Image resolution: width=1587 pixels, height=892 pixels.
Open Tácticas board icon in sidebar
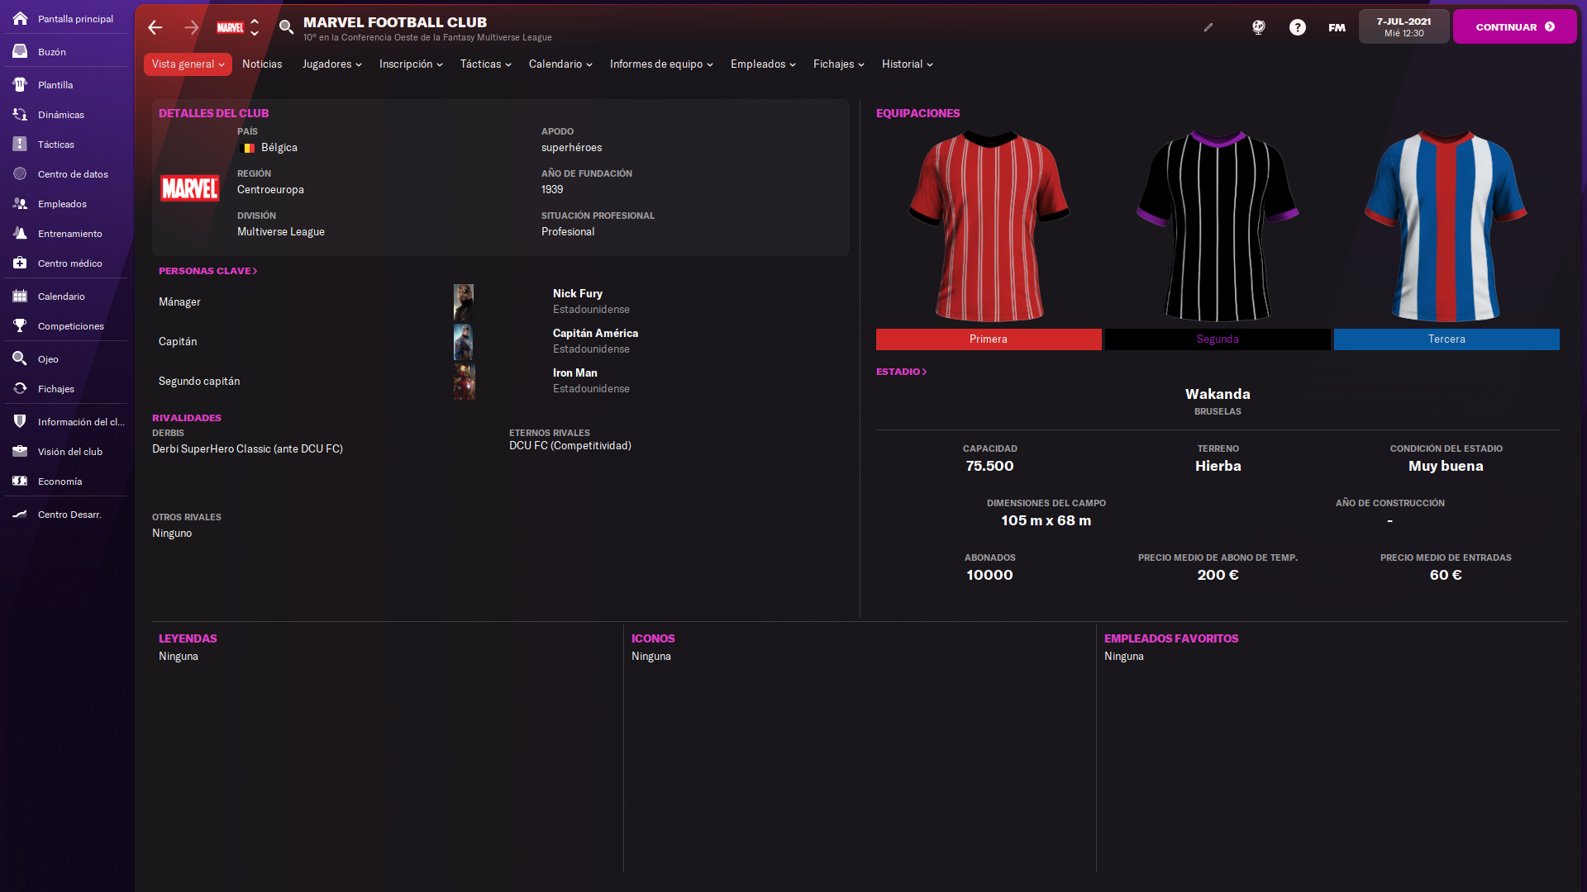tap(20, 144)
